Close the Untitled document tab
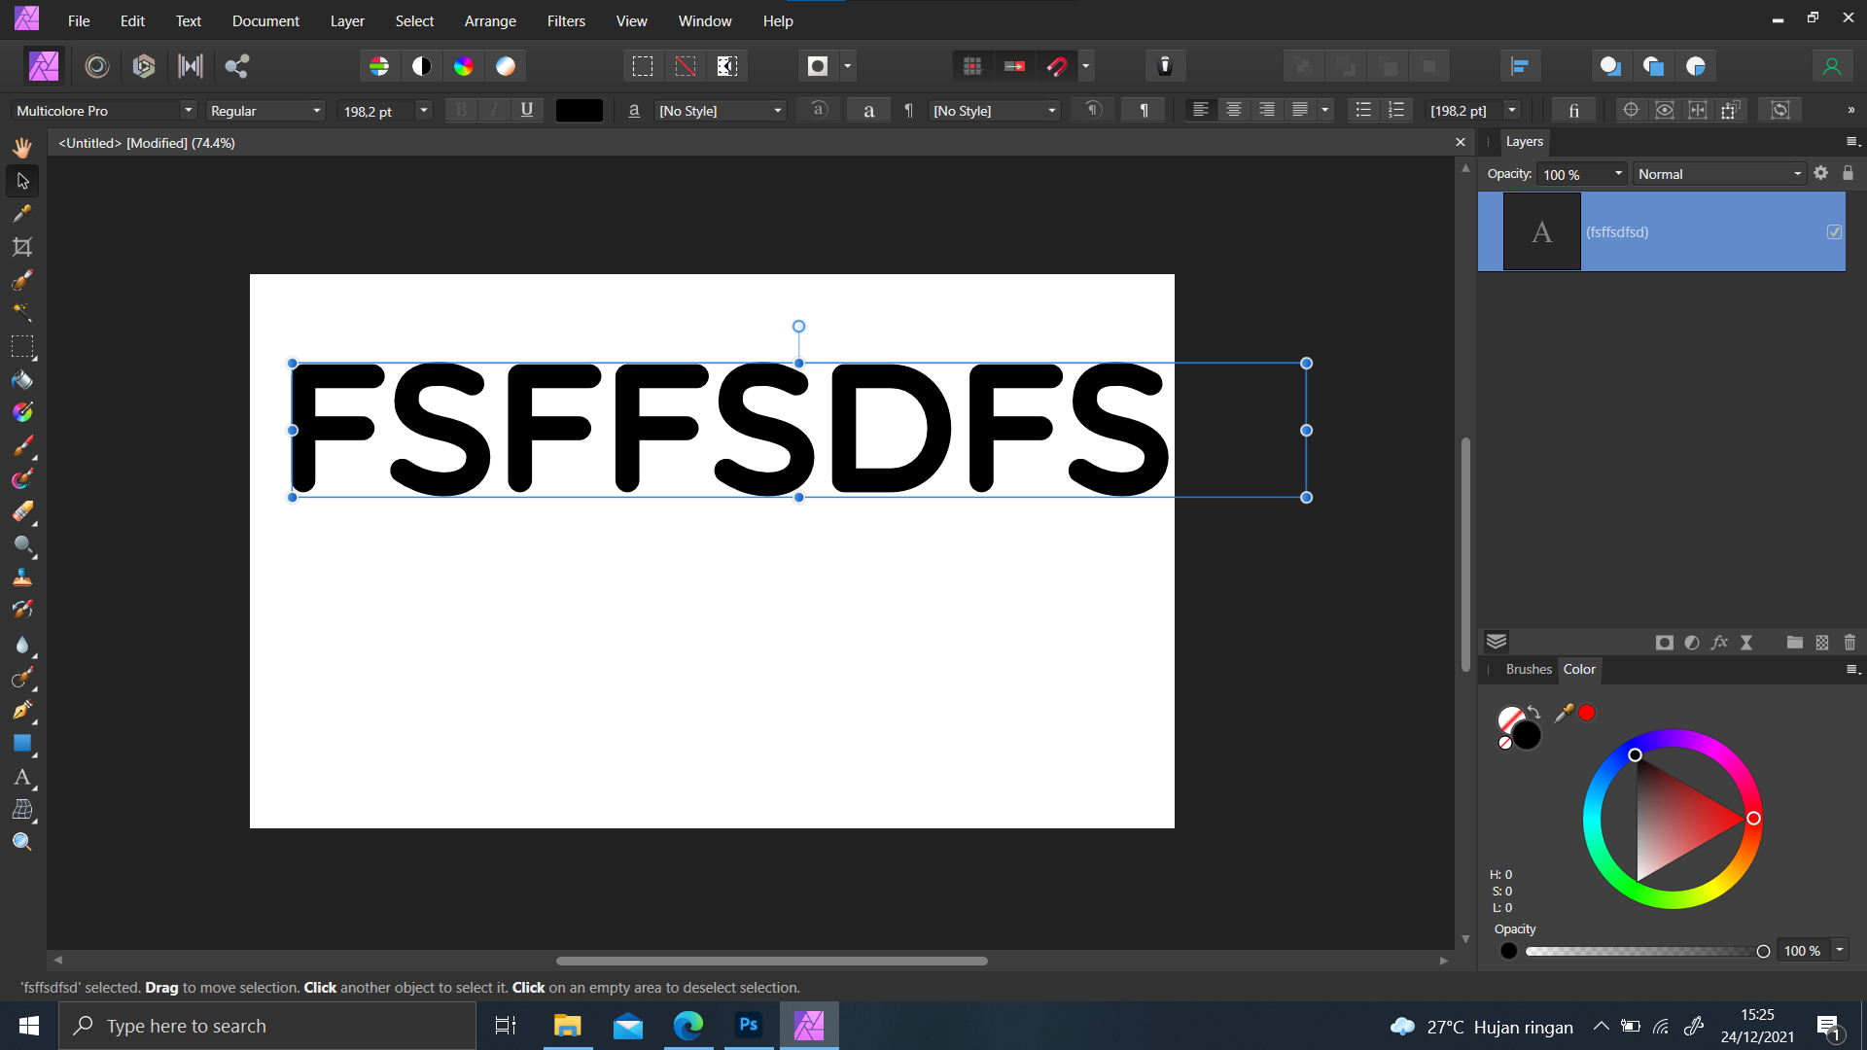 click(1461, 142)
